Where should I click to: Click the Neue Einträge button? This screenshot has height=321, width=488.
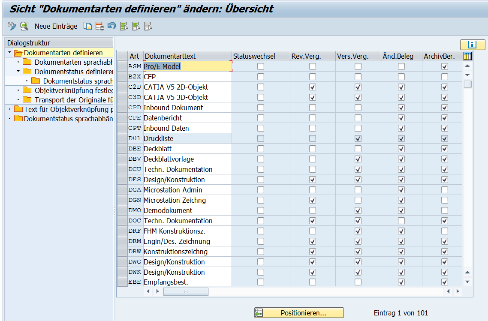click(x=56, y=27)
